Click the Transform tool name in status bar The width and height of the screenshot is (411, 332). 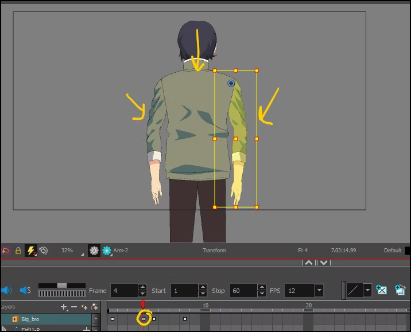215,251
